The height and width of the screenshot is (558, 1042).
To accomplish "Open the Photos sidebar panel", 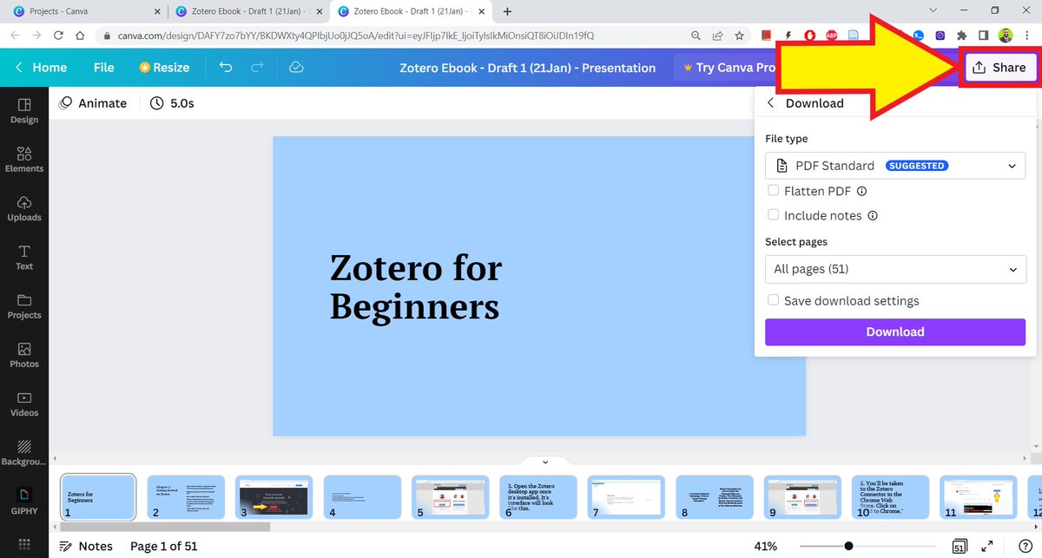I will click(x=24, y=354).
